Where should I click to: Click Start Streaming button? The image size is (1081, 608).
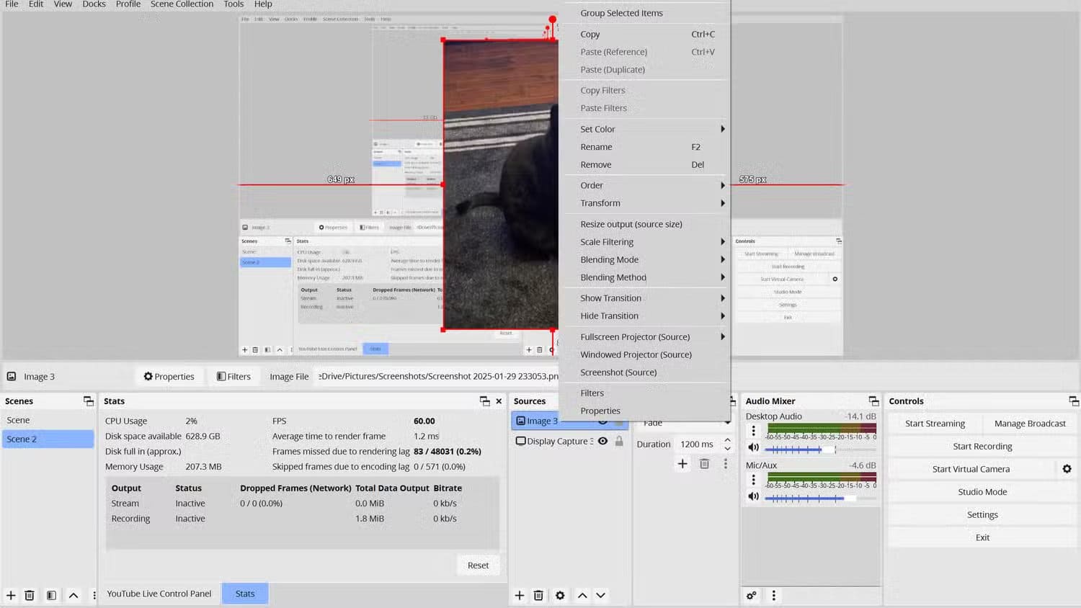pos(935,424)
